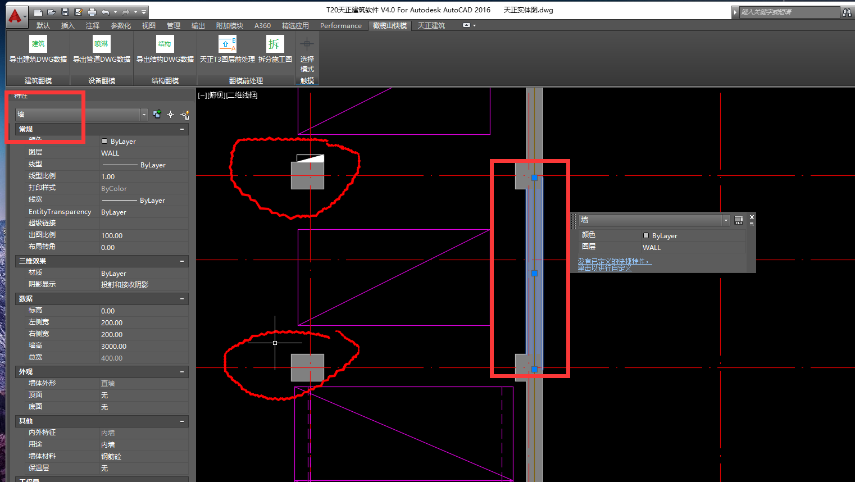The image size is (855, 482).
Task: Click the 阴影显示 投射和接收阴影 value
Action: tap(144, 284)
